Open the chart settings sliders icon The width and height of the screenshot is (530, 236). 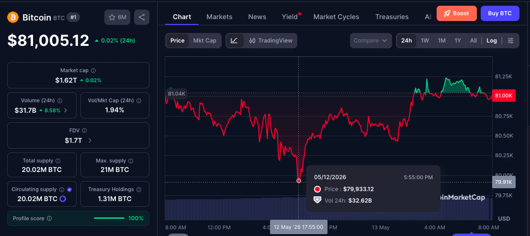(511, 41)
